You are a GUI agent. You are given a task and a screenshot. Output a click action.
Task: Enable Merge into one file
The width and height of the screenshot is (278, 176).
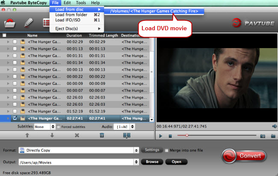(166, 150)
